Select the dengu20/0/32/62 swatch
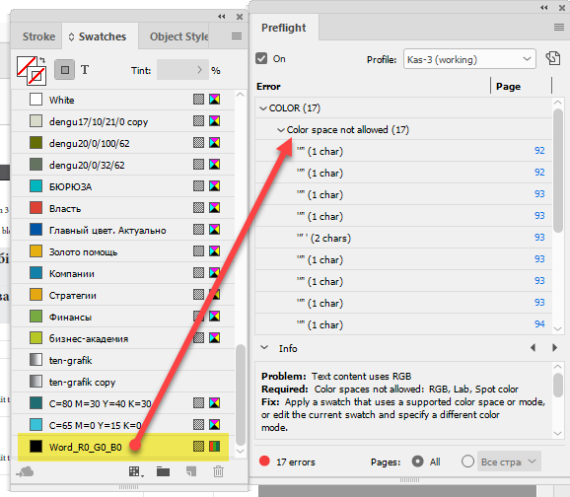The height and width of the screenshot is (497, 570). 123,165
